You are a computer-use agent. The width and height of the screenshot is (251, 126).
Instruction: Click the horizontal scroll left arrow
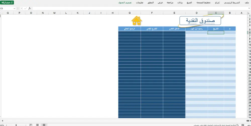[x=3, y=121]
